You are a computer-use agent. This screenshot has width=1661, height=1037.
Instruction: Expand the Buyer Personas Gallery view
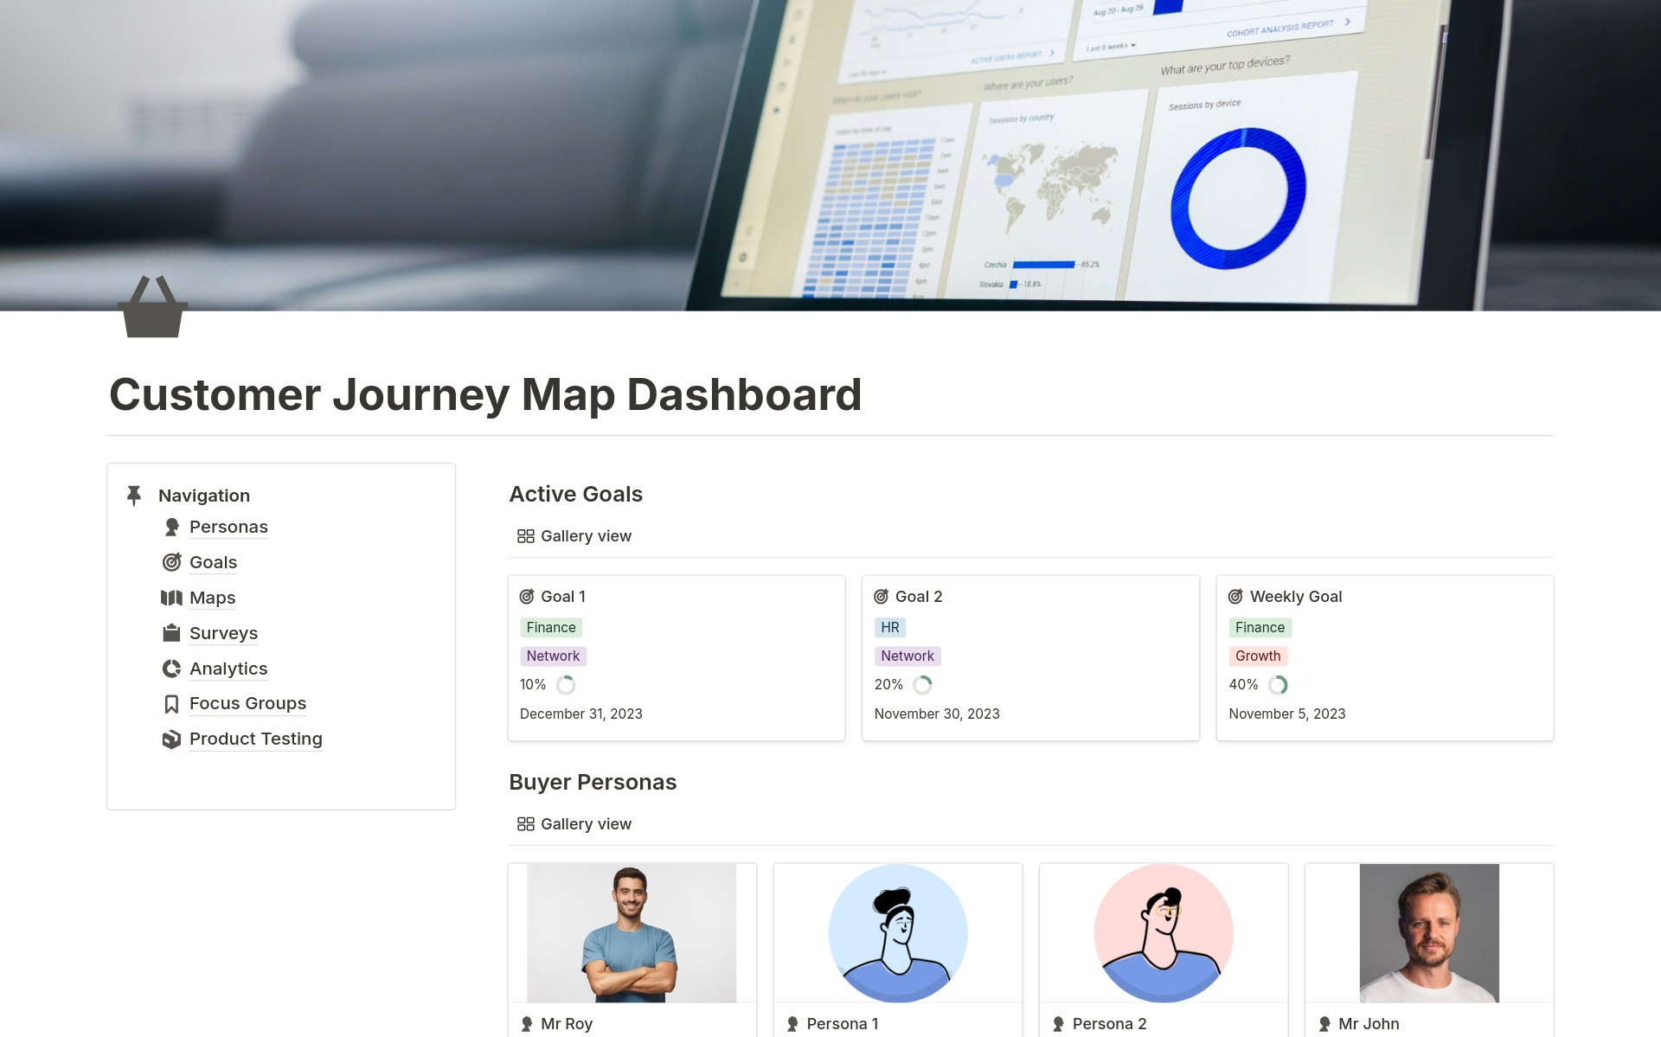[x=584, y=822]
